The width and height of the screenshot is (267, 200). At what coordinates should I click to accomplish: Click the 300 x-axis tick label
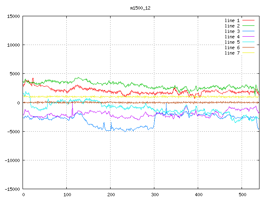[x=154, y=195]
